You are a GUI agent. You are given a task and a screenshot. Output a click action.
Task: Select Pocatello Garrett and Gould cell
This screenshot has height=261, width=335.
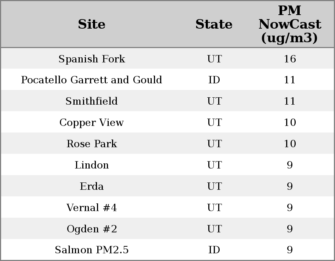[x=91, y=80]
